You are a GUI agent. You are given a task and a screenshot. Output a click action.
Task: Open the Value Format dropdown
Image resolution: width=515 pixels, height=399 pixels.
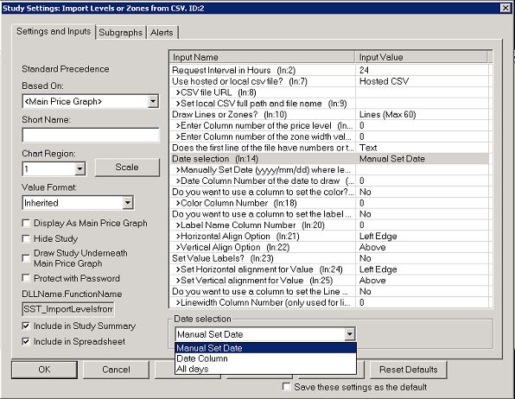pyautogui.click(x=128, y=203)
